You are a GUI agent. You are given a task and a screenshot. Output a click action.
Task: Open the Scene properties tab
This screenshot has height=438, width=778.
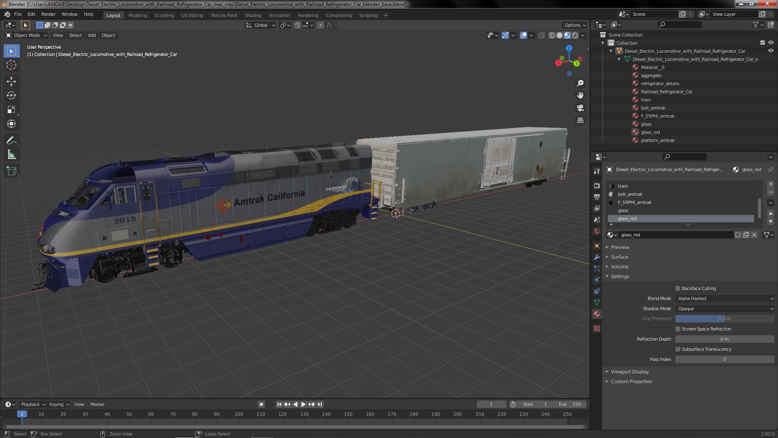tap(596, 219)
